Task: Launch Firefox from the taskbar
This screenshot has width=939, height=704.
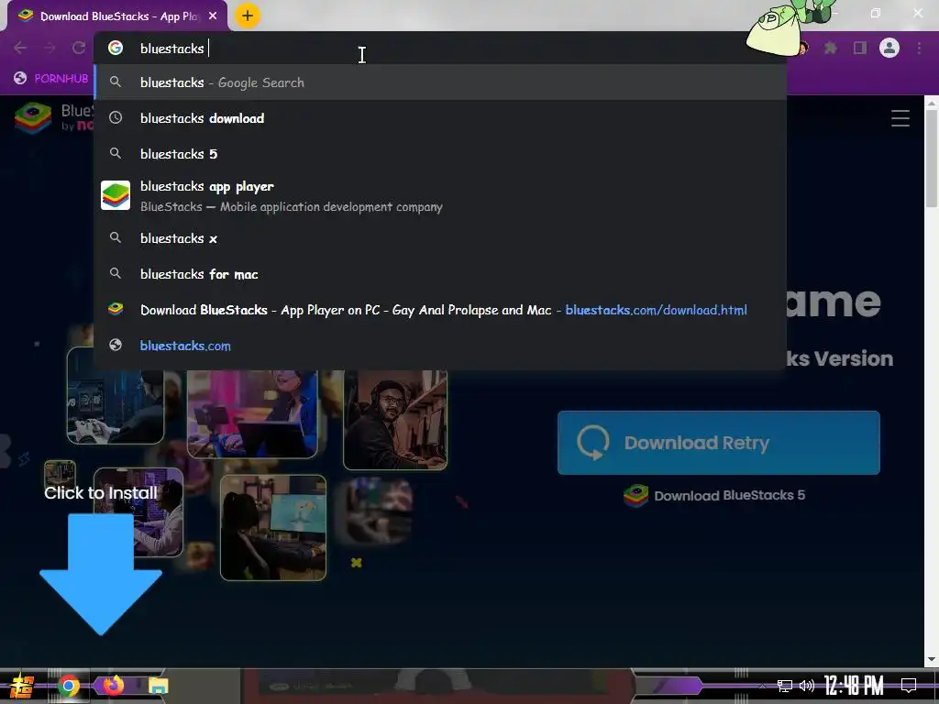Action: 113,686
